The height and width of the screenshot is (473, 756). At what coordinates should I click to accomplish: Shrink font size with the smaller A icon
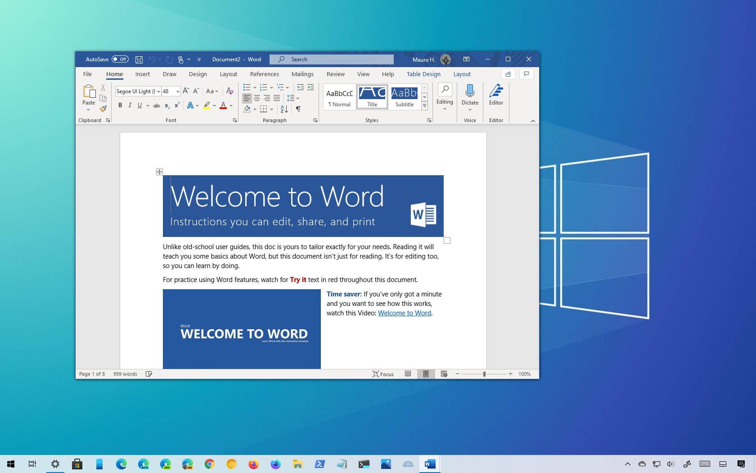pos(196,91)
